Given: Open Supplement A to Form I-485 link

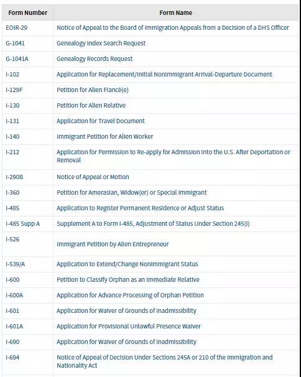Looking at the screenshot, I should coord(153,224).
